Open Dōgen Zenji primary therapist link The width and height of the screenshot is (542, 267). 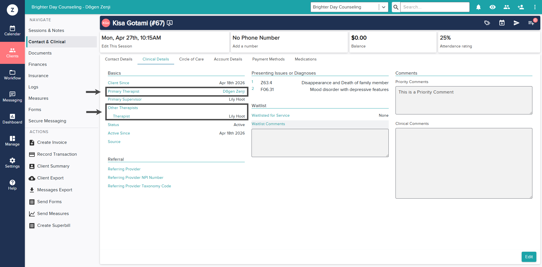coord(234,91)
